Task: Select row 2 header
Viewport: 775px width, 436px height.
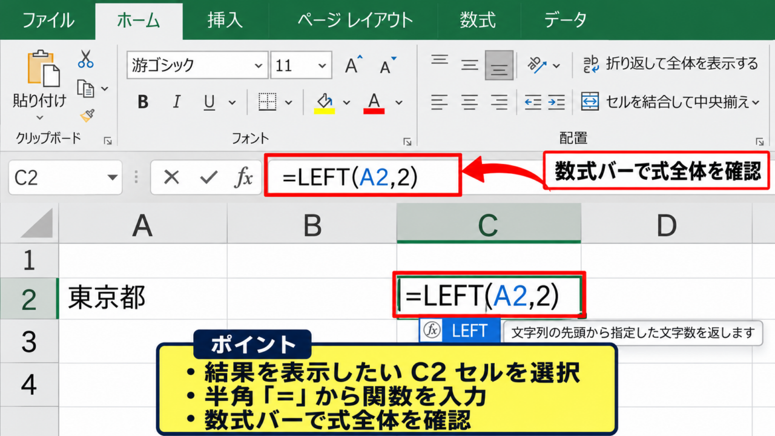Action: click(29, 299)
